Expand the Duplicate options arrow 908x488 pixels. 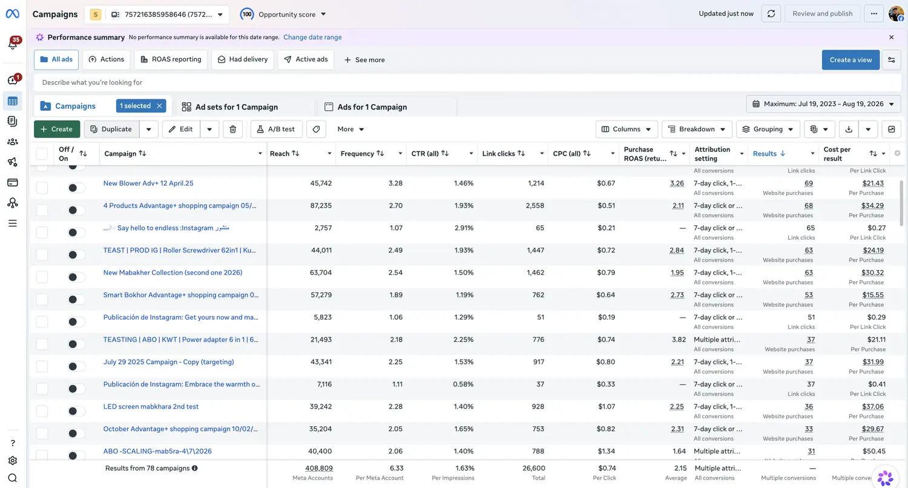pyautogui.click(x=149, y=129)
